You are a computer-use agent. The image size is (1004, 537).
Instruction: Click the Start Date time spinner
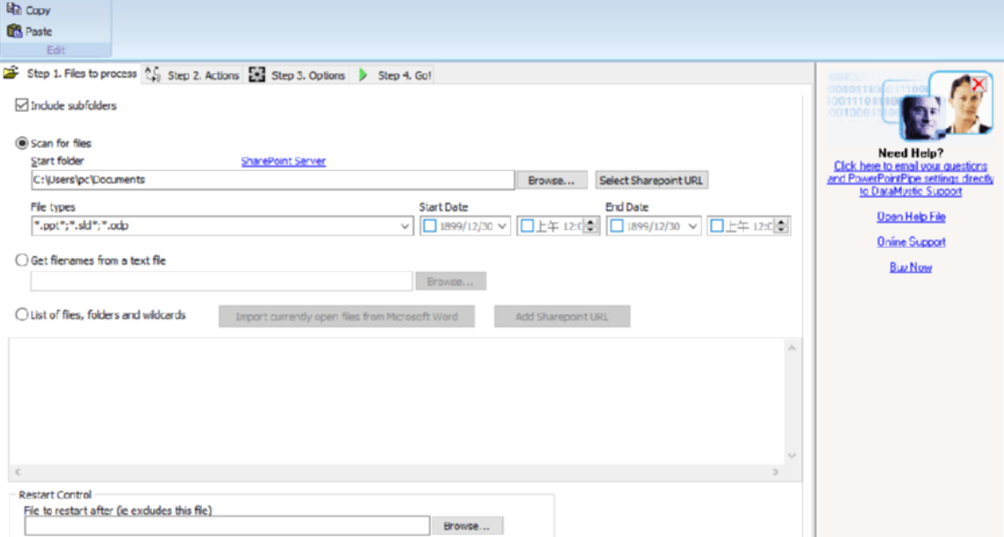[x=591, y=226]
